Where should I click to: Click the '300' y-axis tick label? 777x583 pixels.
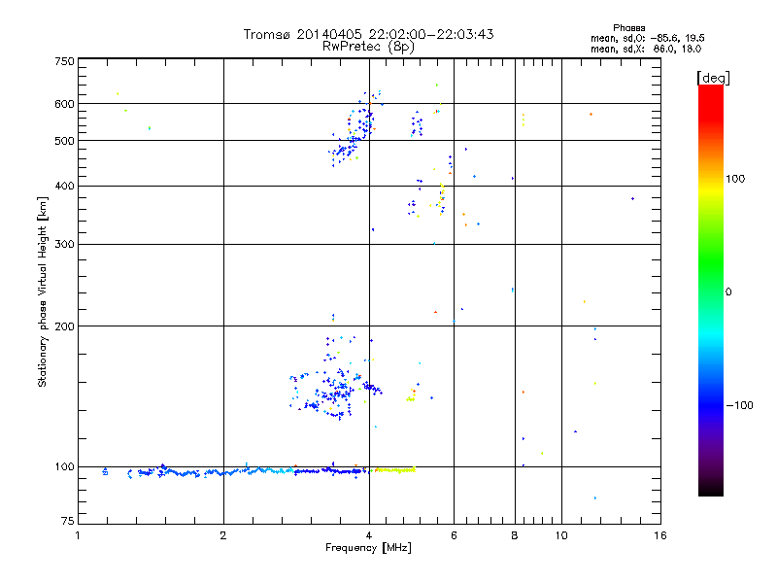[64, 245]
